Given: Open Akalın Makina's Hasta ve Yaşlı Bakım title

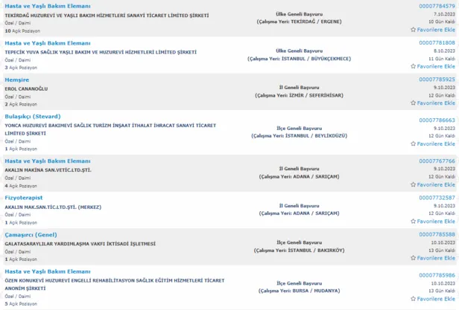Looking at the screenshot, I should coord(47,160).
